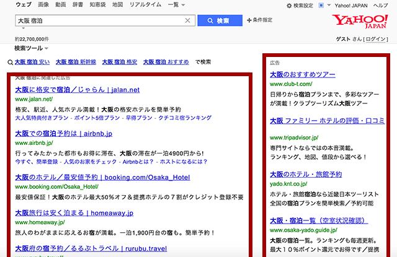The image size is (397, 257).
Task: Click the ログイン link
Action: [375, 39]
